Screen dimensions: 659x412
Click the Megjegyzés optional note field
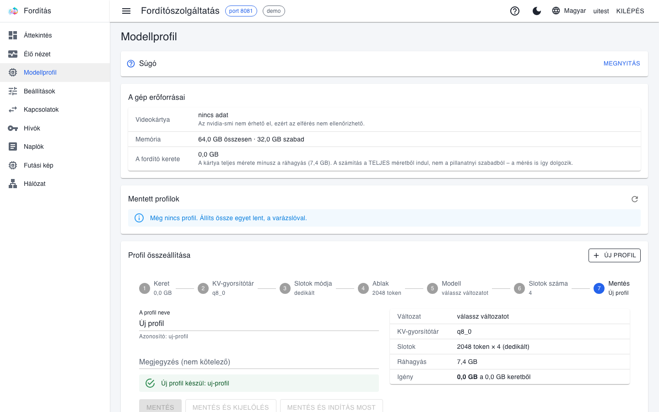pos(259,362)
